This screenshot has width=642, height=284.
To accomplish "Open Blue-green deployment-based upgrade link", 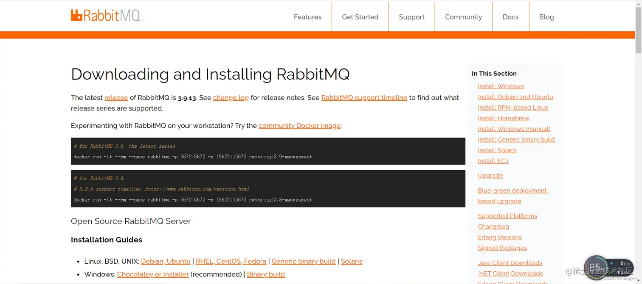I will (513, 196).
